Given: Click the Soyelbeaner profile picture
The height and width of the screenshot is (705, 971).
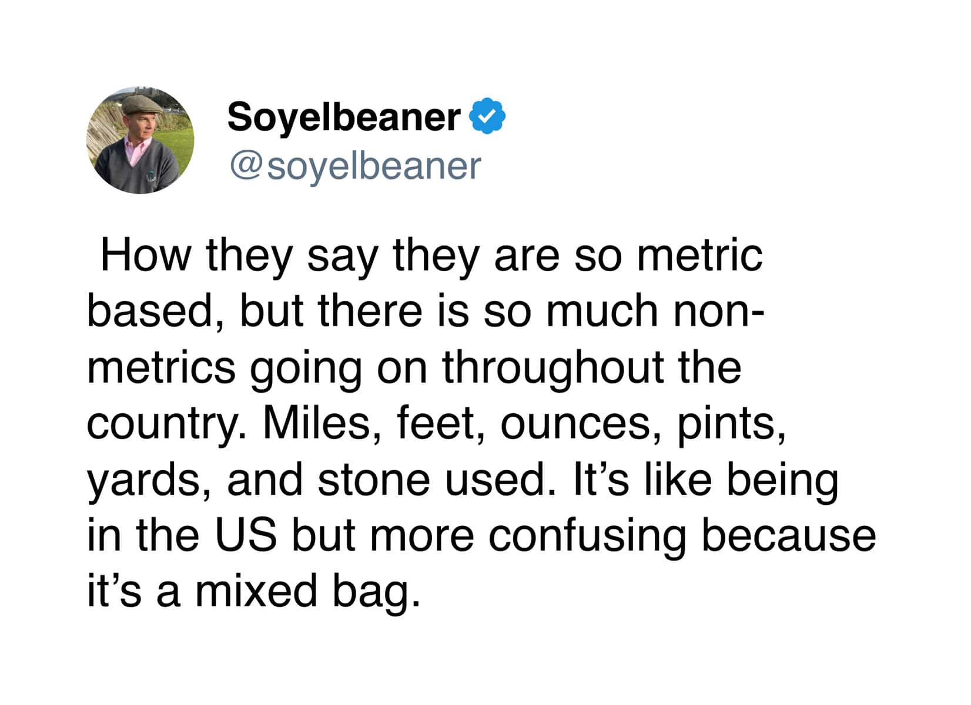Looking at the screenshot, I should 140,140.
